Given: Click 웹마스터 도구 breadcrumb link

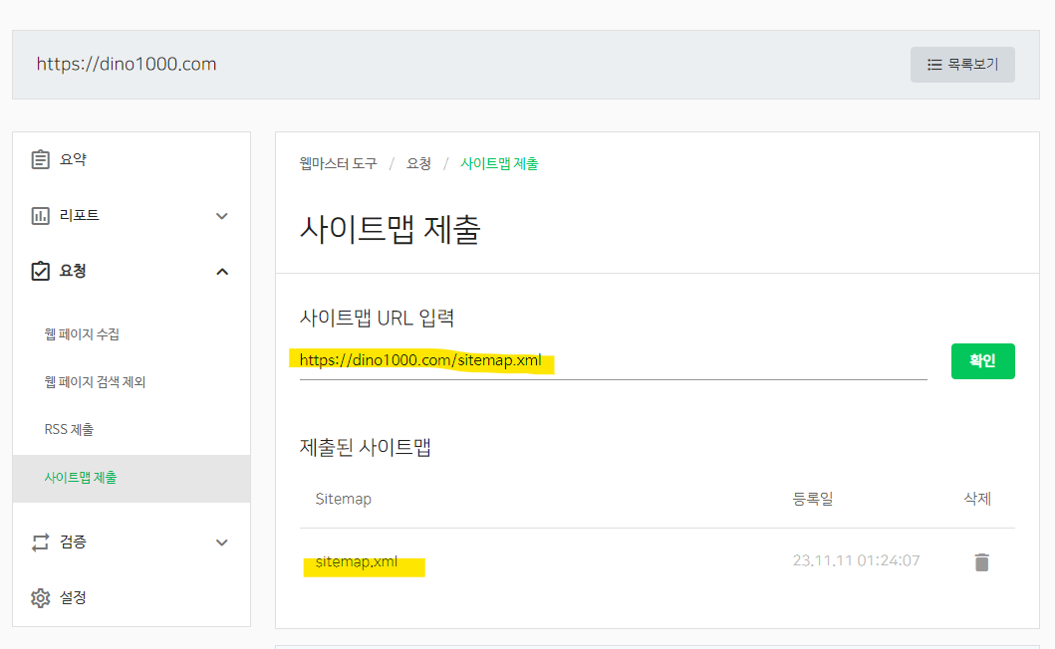Looking at the screenshot, I should (339, 163).
